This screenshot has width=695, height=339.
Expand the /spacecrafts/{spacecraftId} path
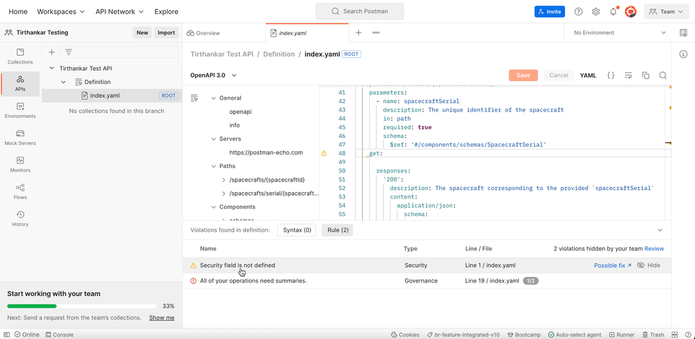pos(224,179)
